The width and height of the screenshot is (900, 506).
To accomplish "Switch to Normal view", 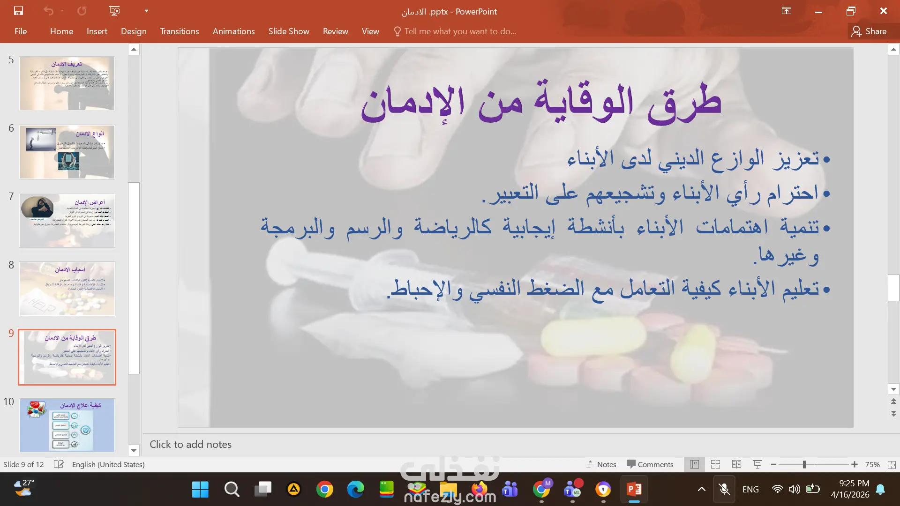I will pyautogui.click(x=694, y=464).
